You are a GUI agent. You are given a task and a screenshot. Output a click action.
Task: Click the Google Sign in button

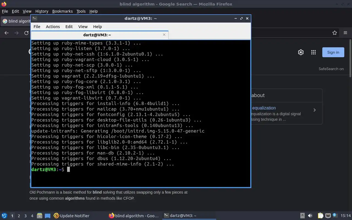click(x=333, y=52)
